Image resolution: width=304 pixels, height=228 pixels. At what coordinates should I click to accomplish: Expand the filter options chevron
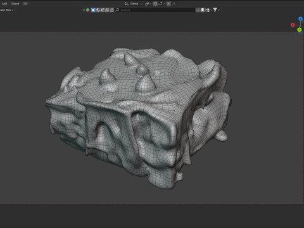point(218,10)
